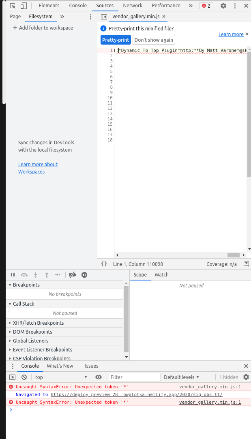Select the Scope debugger tab
This screenshot has width=251, height=439.
point(140,275)
